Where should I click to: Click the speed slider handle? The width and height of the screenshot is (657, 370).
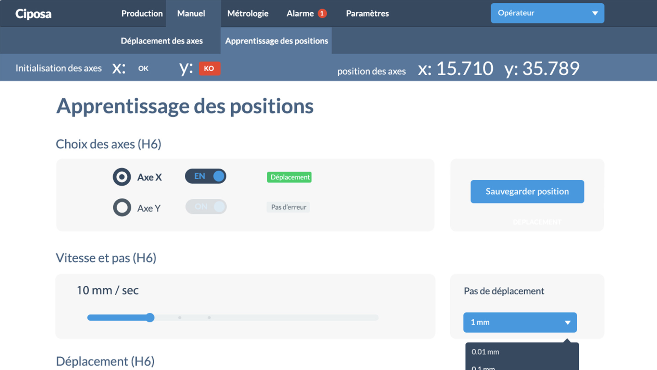[x=150, y=318]
